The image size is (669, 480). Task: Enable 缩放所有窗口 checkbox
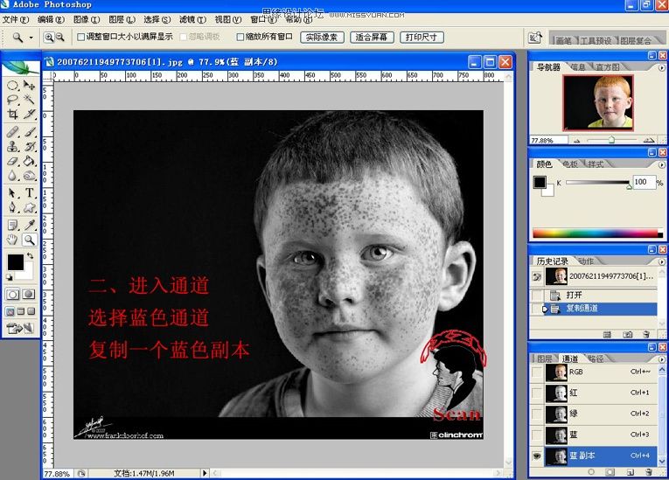pyautogui.click(x=240, y=37)
